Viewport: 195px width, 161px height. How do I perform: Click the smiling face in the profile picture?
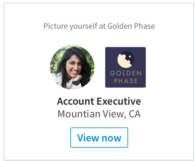point(74,66)
